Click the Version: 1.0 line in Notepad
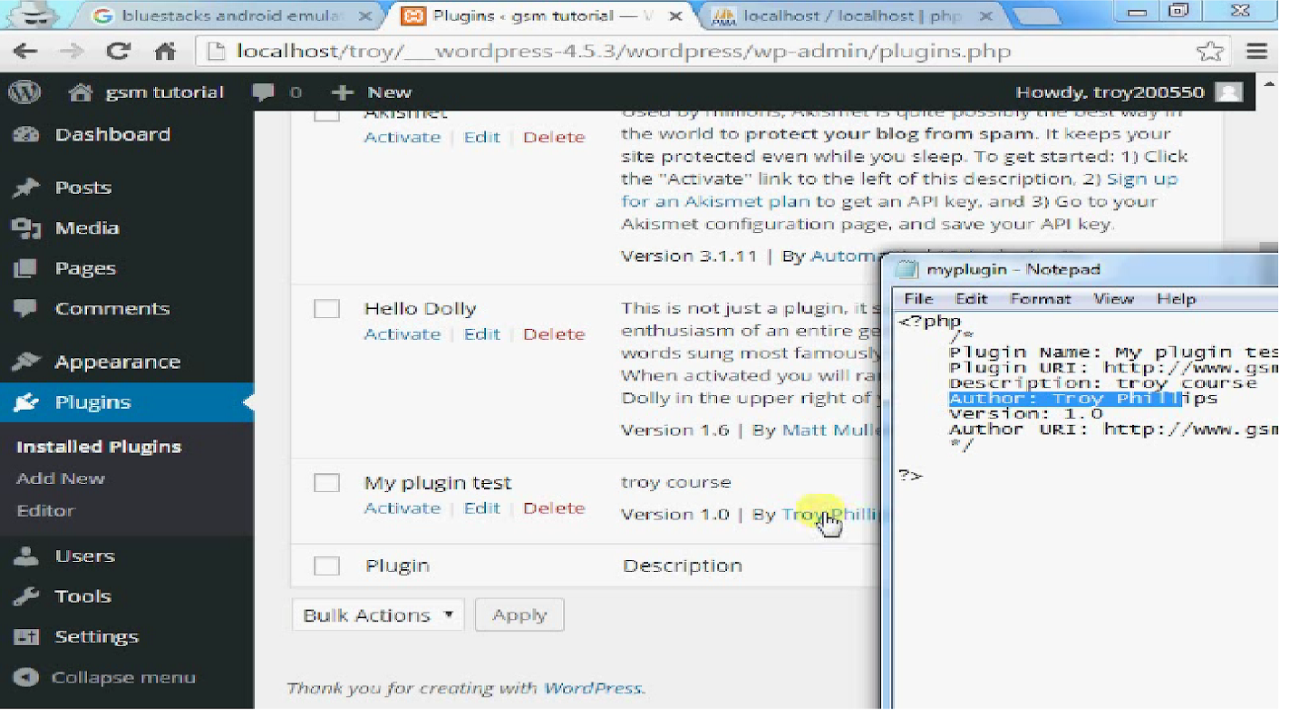The width and height of the screenshot is (1289, 725). point(1025,413)
